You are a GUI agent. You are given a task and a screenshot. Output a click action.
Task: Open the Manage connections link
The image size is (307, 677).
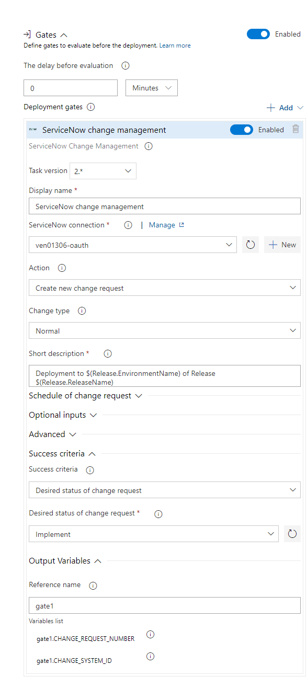[166, 225]
